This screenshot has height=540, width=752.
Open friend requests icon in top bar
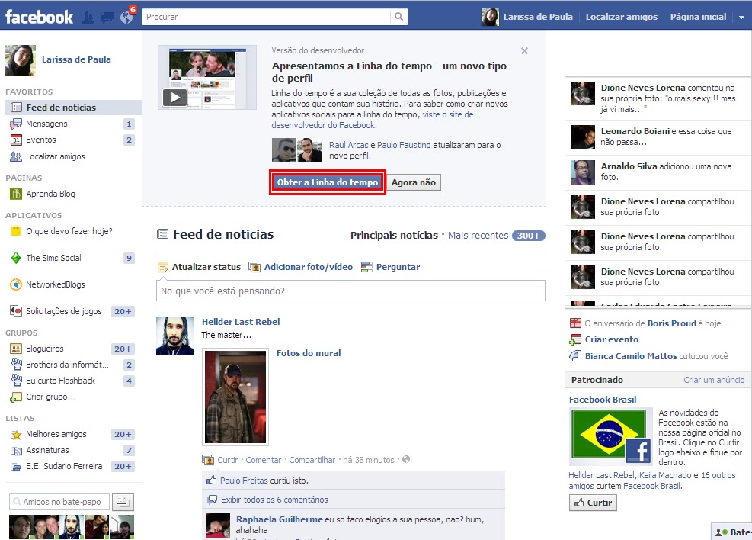tap(88, 18)
